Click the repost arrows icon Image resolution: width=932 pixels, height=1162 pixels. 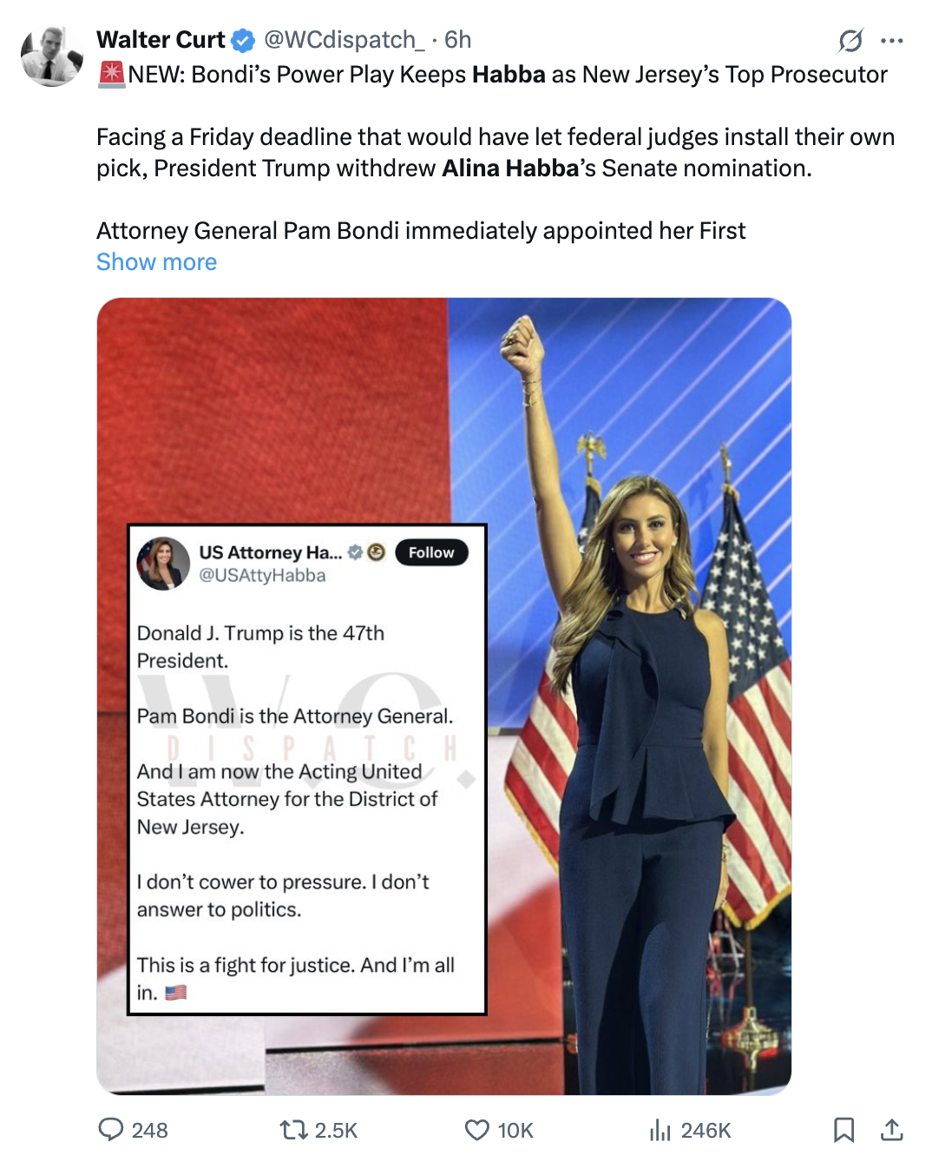(293, 1130)
